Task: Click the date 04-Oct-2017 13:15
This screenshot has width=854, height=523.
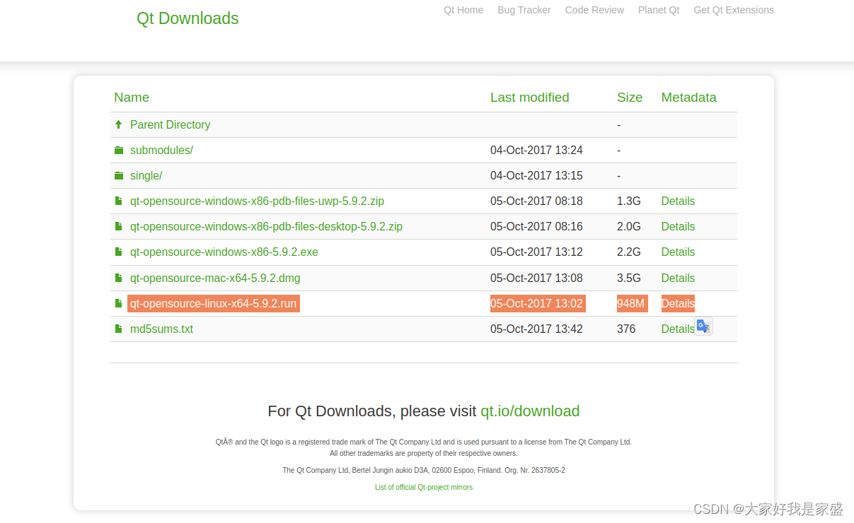Action: point(536,175)
